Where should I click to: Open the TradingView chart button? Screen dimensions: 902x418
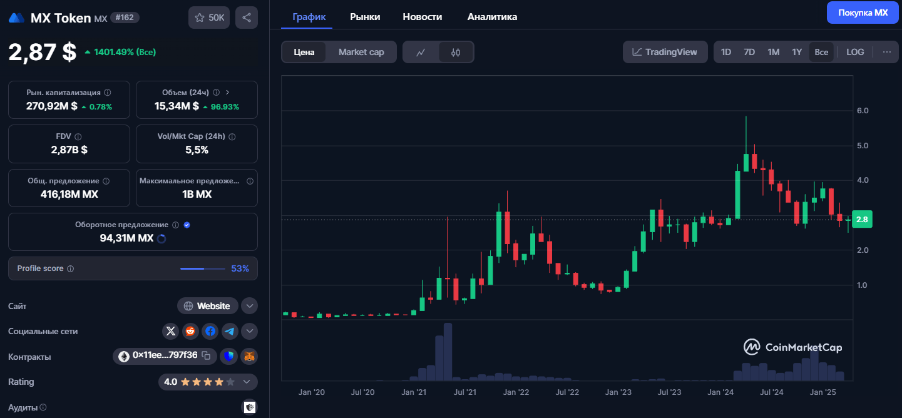[665, 52]
